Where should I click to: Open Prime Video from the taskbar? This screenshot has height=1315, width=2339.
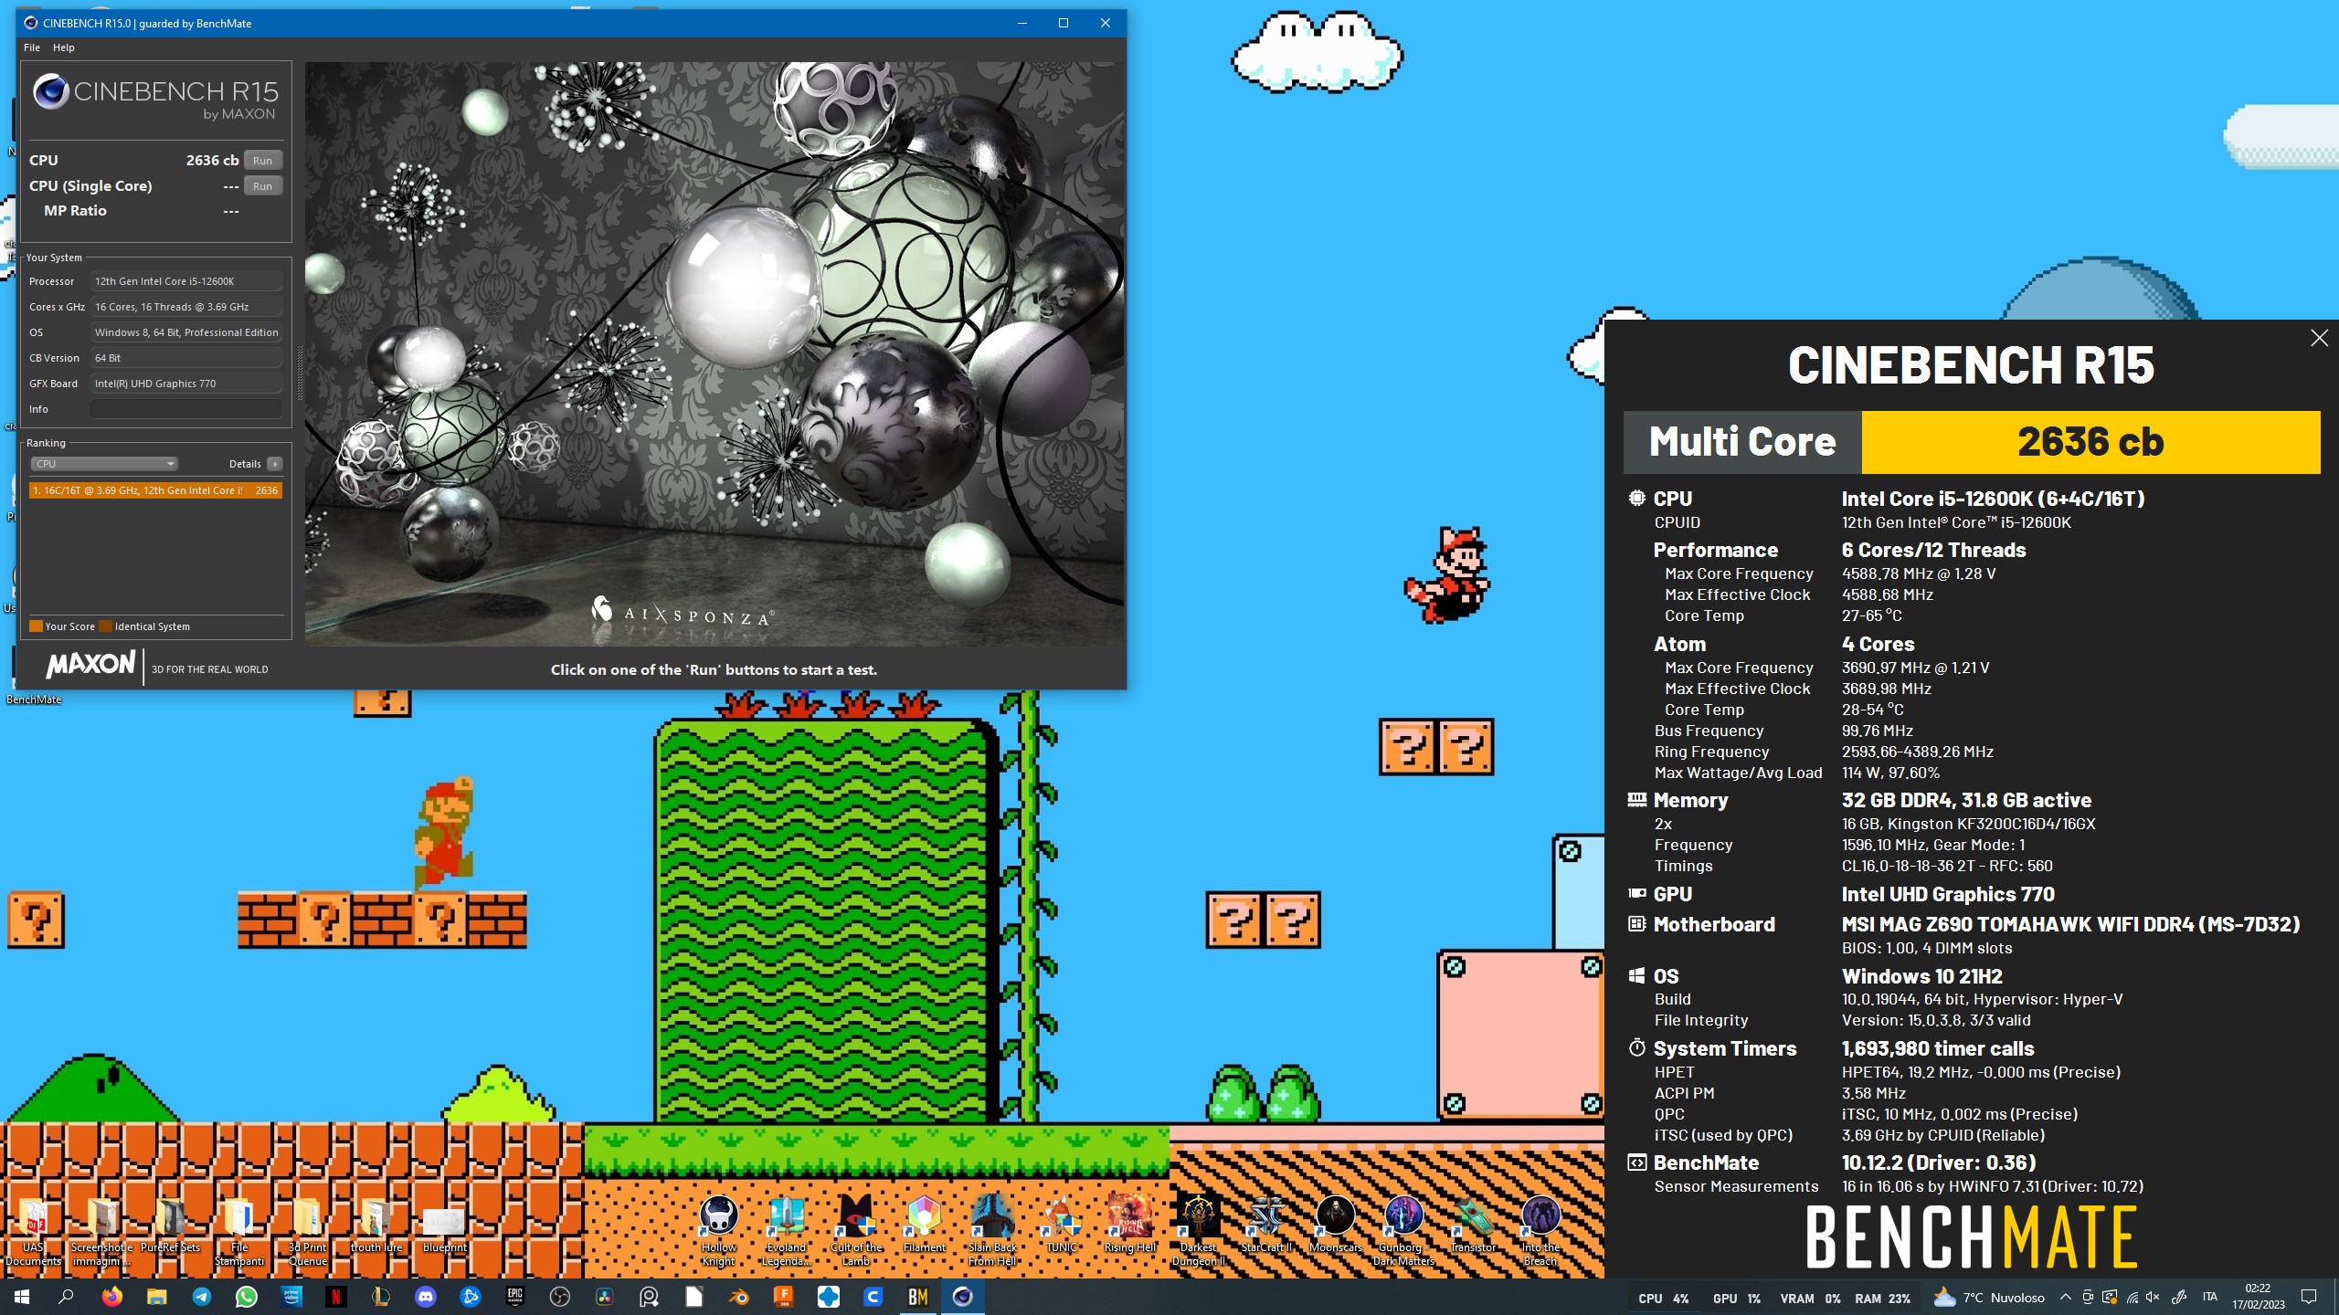291,1297
